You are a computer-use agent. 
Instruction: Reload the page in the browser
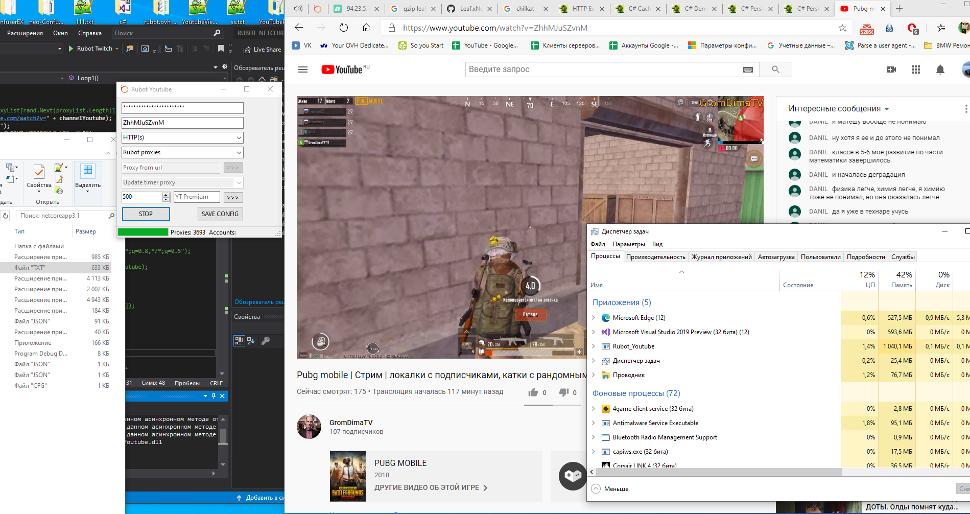(x=344, y=28)
